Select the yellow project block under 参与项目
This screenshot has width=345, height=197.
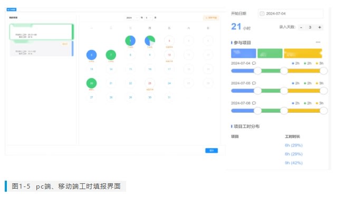point(303,53)
